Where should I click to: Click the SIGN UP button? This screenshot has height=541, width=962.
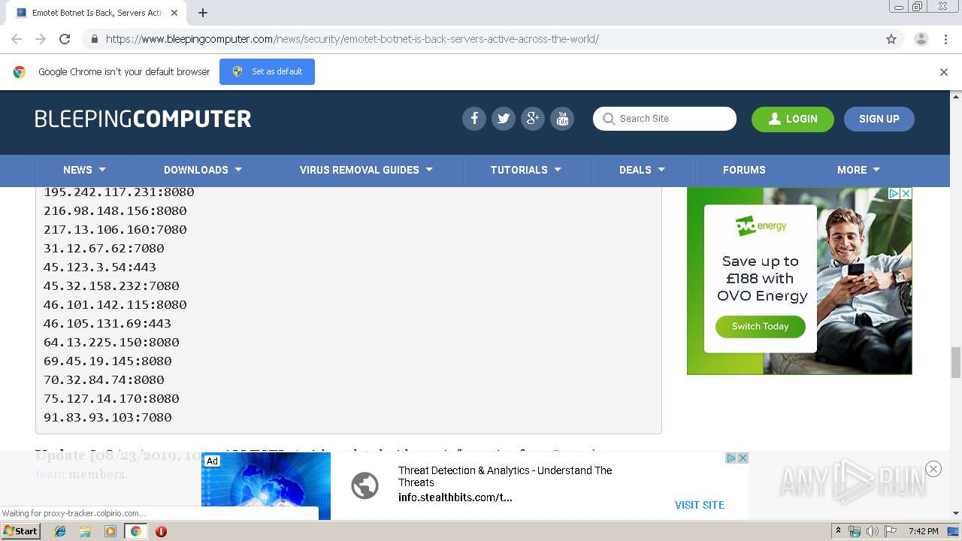pyautogui.click(x=879, y=119)
